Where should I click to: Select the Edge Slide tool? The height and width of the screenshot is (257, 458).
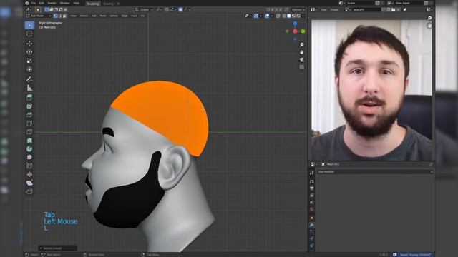click(29, 166)
